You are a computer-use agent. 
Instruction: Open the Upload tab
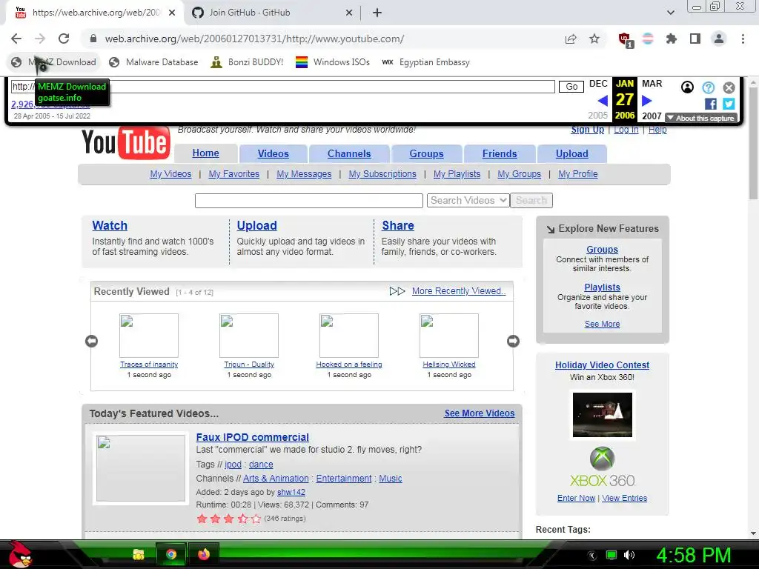tap(572, 154)
